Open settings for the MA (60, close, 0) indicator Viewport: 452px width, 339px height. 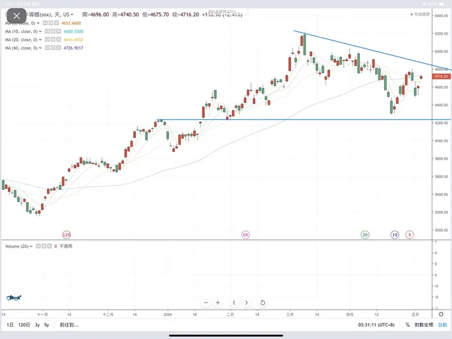pyautogui.click(x=53, y=48)
